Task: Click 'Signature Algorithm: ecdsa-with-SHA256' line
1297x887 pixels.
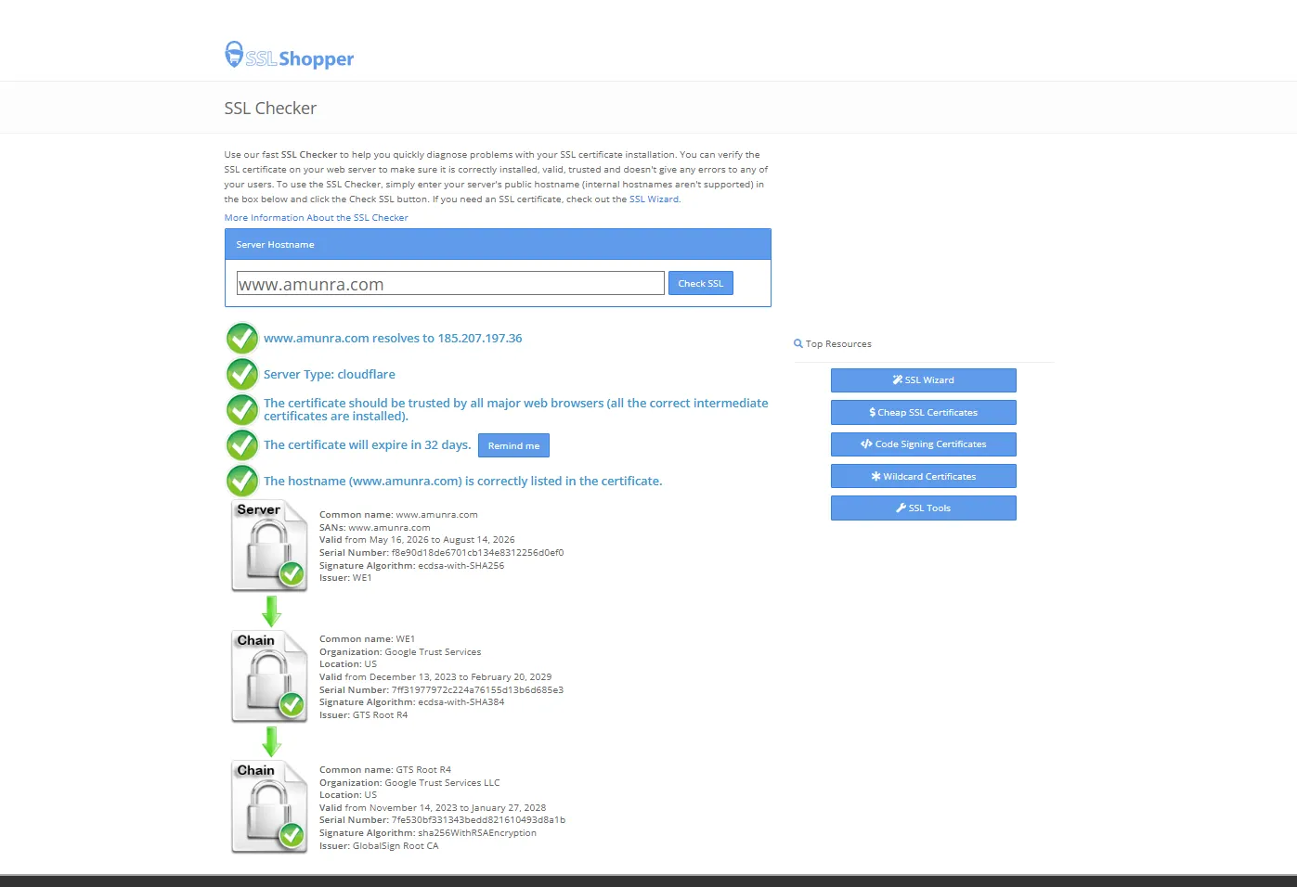Action: pyautogui.click(x=411, y=566)
